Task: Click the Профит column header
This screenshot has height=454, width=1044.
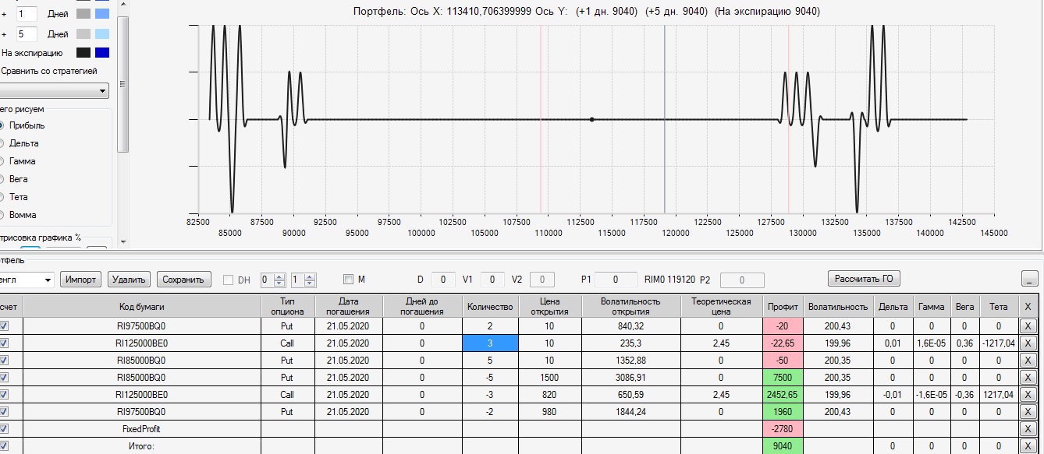Action: (783, 306)
